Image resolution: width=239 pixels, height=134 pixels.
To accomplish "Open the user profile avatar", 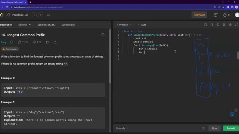I will pos(237,15).
